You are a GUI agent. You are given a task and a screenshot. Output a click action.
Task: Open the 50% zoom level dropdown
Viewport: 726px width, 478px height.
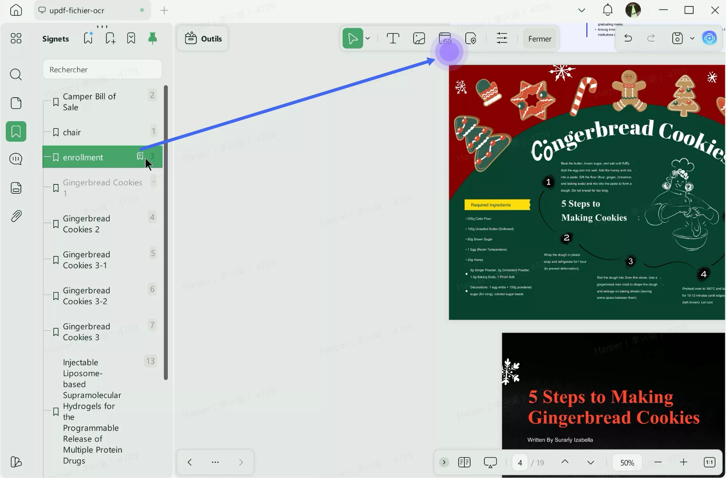[x=627, y=462]
